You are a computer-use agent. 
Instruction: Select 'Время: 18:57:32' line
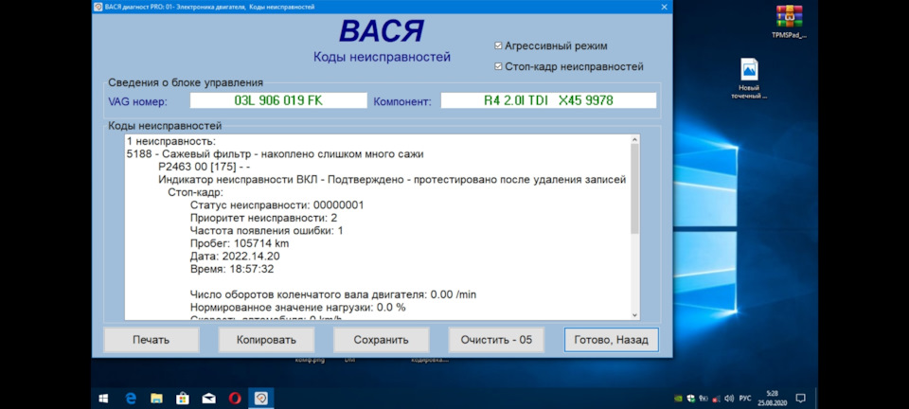point(232,269)
